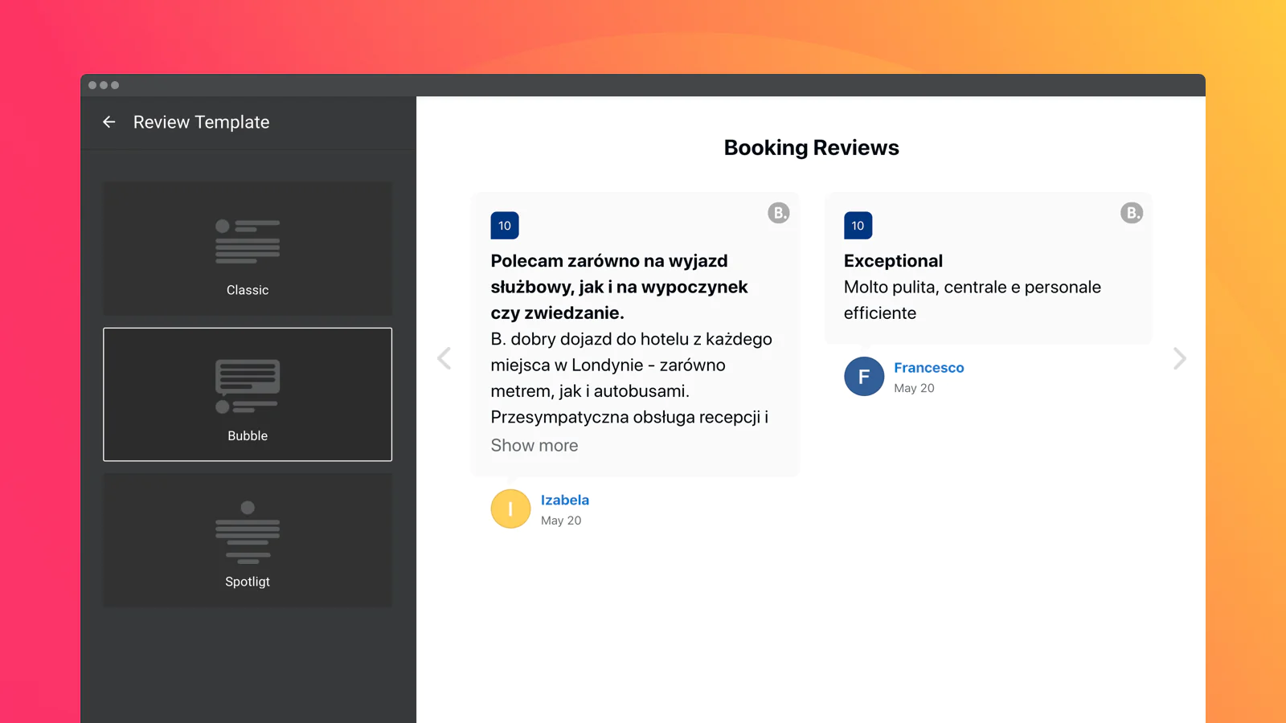Choose the Classic template label
The height and width of the screenshot is (723, 1286).
pos(248,290)
